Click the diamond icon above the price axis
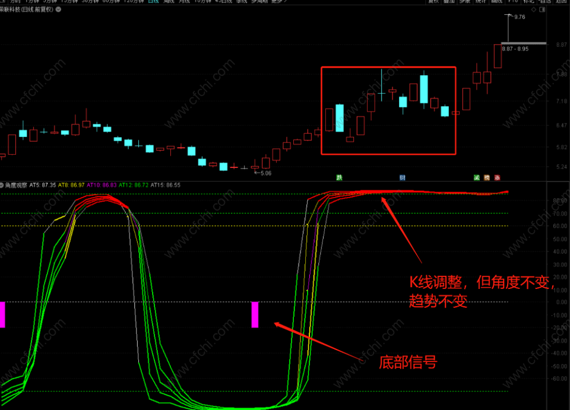The image size is (570, 410). [533, 9]
